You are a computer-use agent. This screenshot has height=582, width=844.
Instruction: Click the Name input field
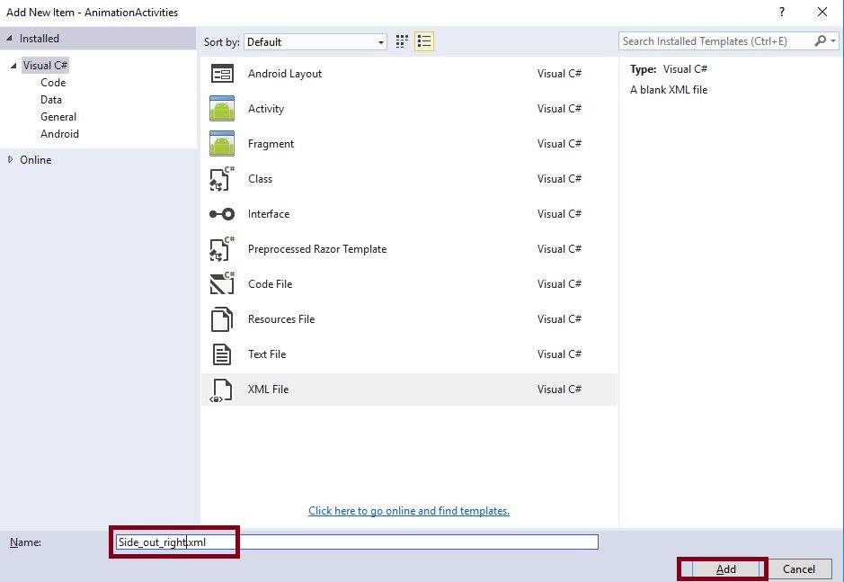point(356,542)
